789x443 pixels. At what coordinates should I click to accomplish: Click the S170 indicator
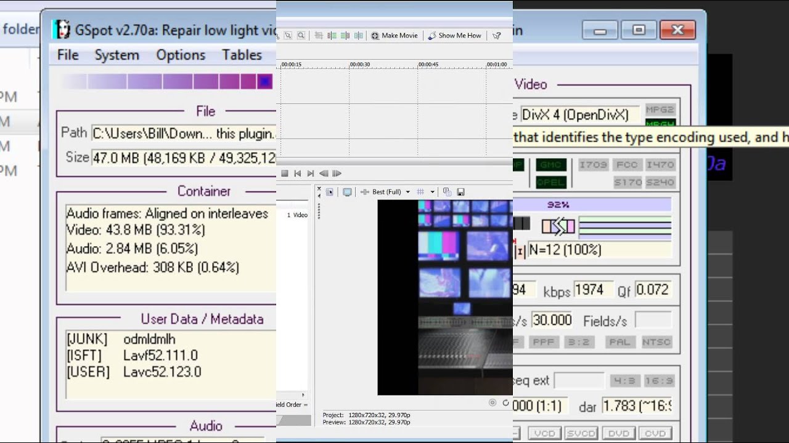tap(627, 183)
